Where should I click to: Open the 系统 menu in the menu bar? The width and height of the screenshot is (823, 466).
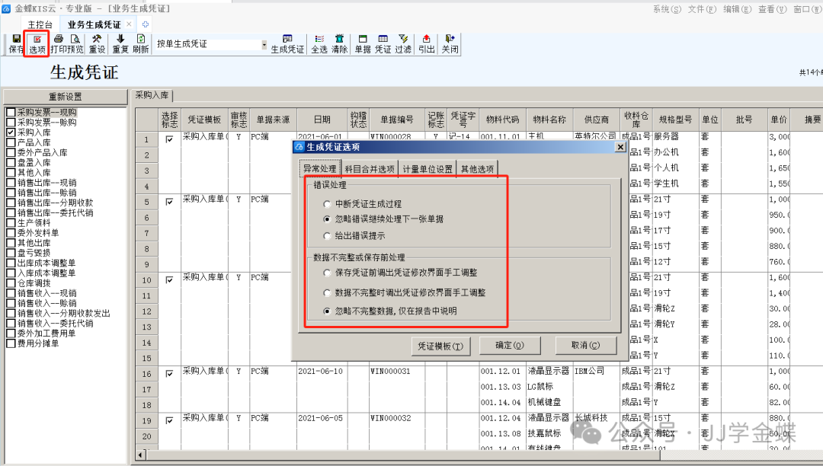coord(667,9)
